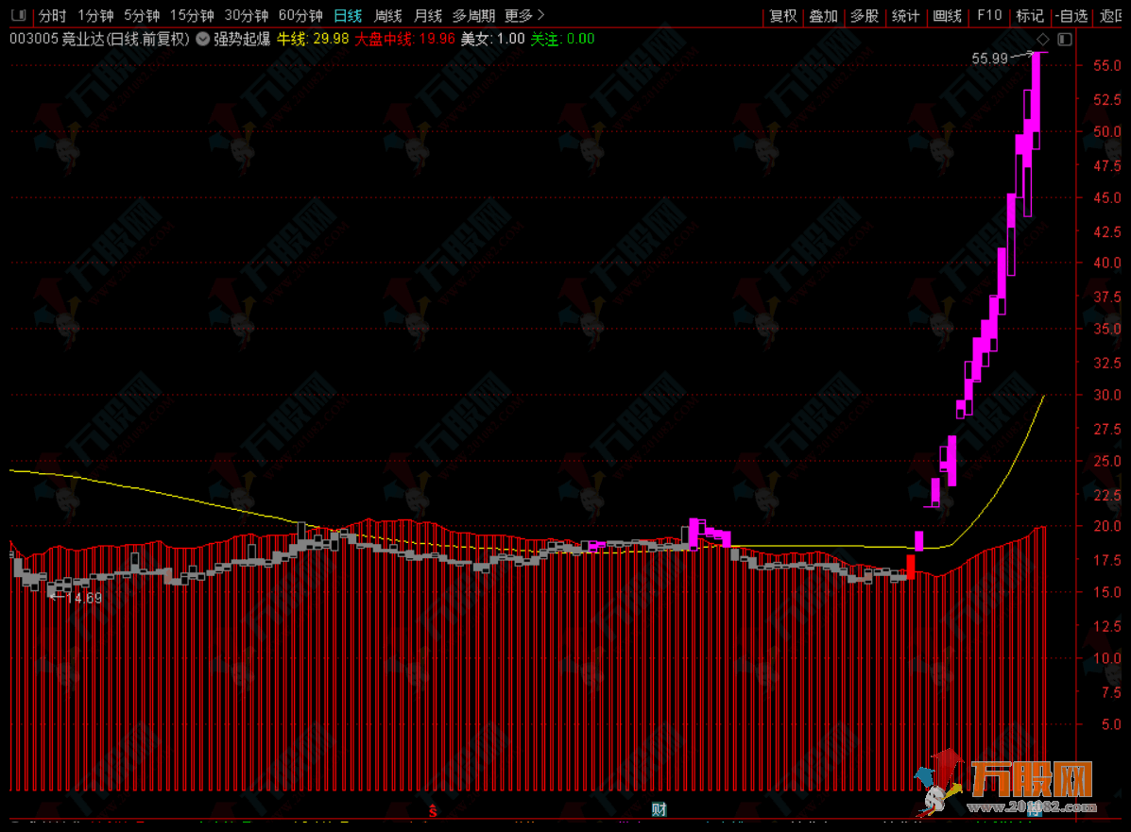The image size is (1131, 832).
Task: Expand the 更多 periods menu
Action: 524,15
